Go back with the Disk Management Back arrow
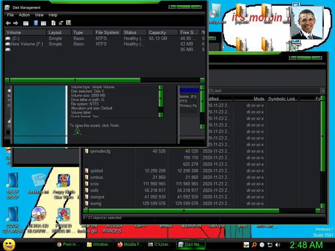335x251 pixels. (x=8, y=23)
